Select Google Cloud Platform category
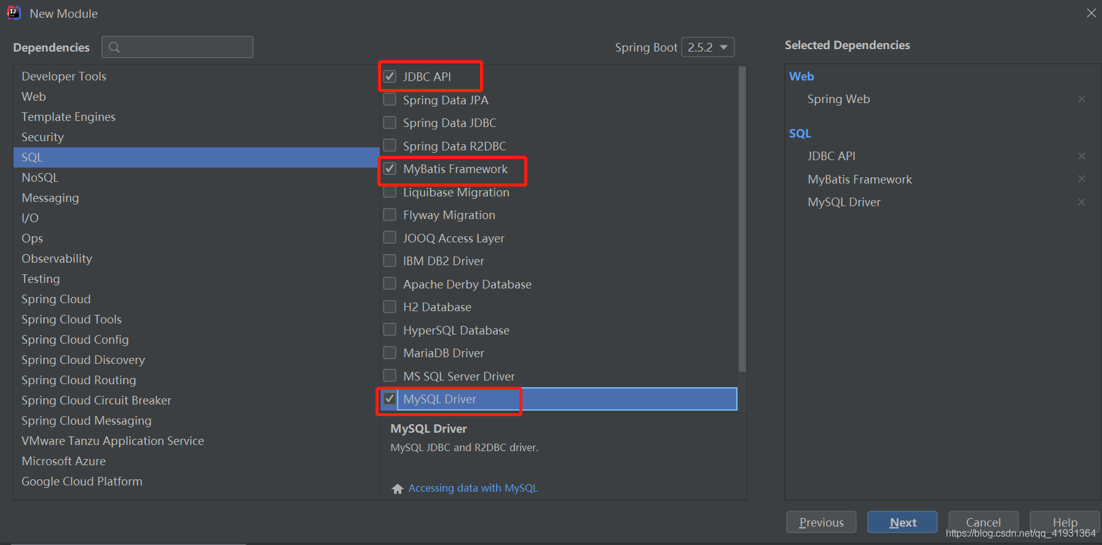This screenshot has height=545, width=1102. 196,481
